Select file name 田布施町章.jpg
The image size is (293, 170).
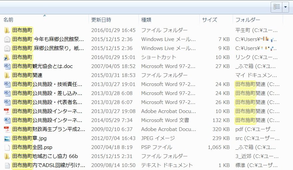(x=29, y=138)
